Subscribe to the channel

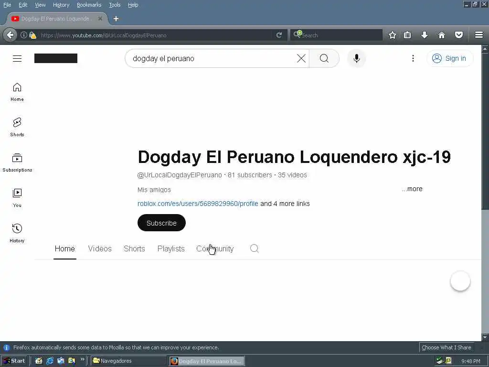tap(161, 223)
